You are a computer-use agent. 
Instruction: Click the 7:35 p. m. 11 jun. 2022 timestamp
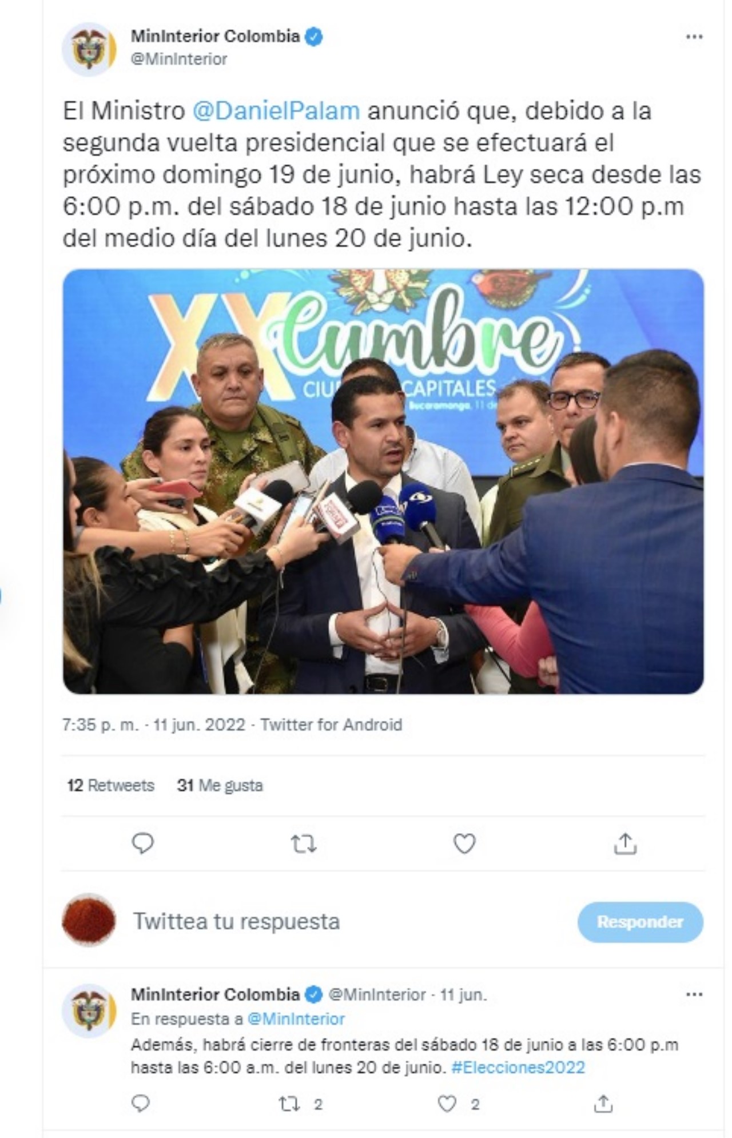154,725
